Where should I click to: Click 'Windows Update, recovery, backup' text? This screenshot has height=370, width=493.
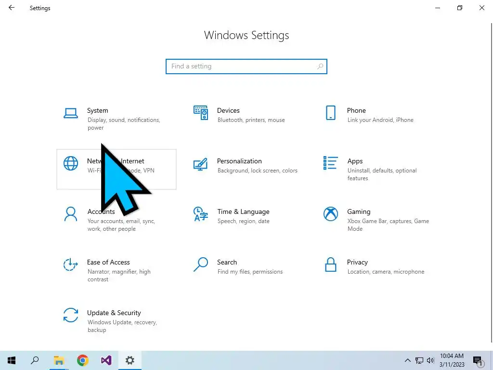[122, 326]
